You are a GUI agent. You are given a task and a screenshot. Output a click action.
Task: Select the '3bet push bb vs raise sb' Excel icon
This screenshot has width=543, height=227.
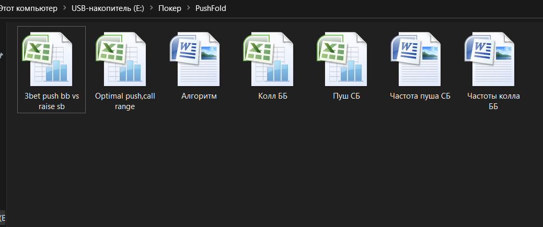coord(48,59)
